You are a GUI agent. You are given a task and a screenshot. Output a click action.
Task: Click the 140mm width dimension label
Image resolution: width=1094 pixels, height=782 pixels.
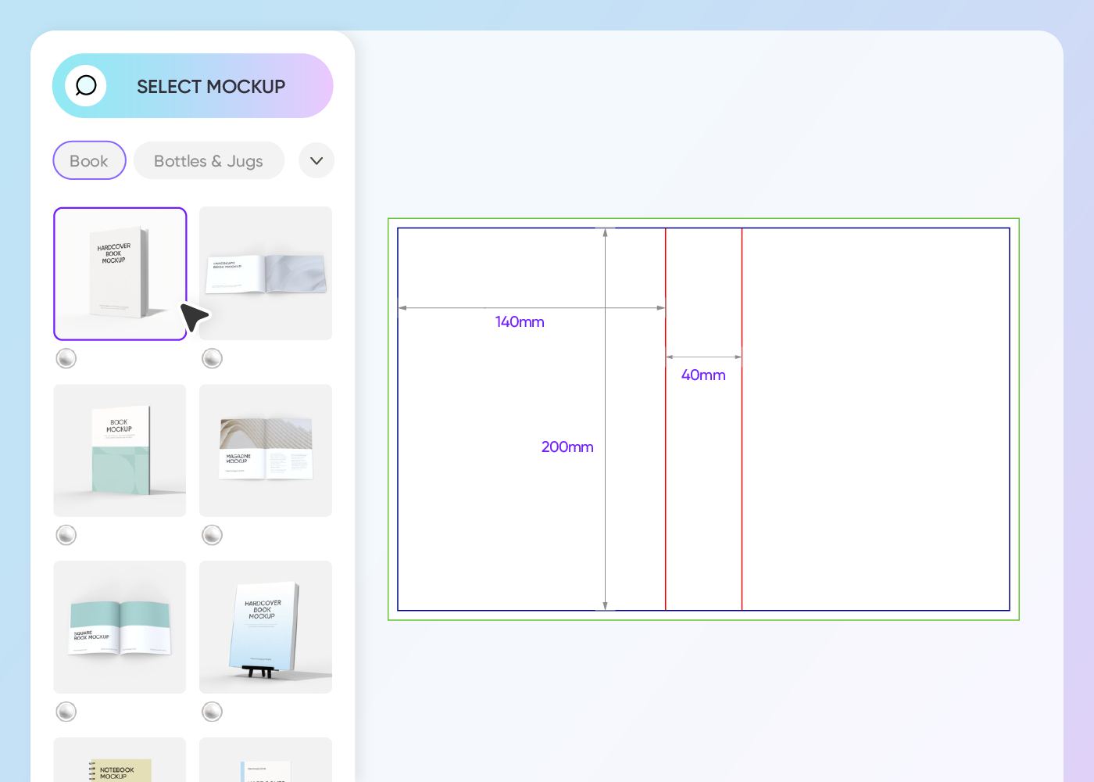tap(520, 322)
